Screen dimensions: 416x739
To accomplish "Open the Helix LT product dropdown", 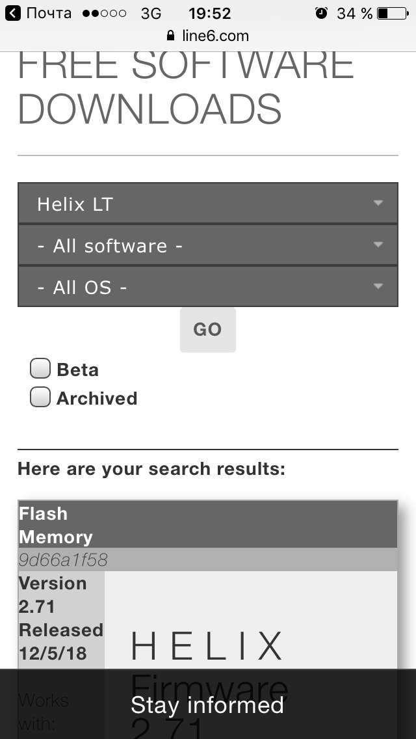I will 195,204.
